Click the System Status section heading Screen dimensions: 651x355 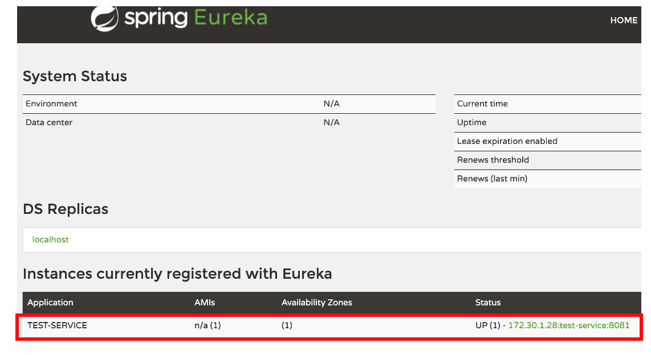tap(75, 76)
